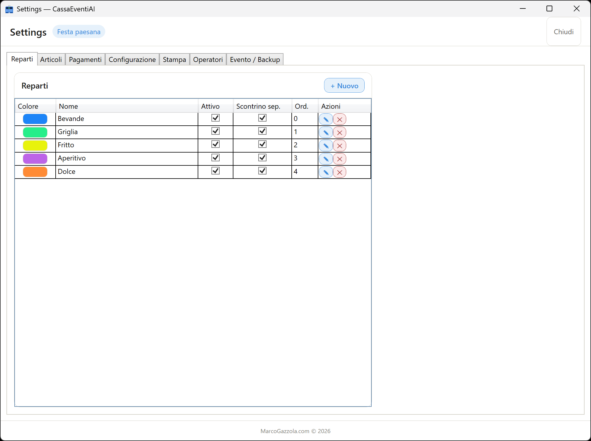Screen dimensions: 591x441
Task: Toggle Scontrino sep. checkbox for Bevande
Action: coord(262,118)
